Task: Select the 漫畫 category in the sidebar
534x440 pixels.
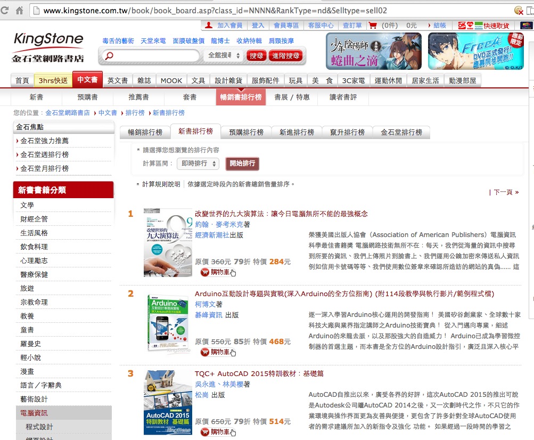Action: [27, 371]
